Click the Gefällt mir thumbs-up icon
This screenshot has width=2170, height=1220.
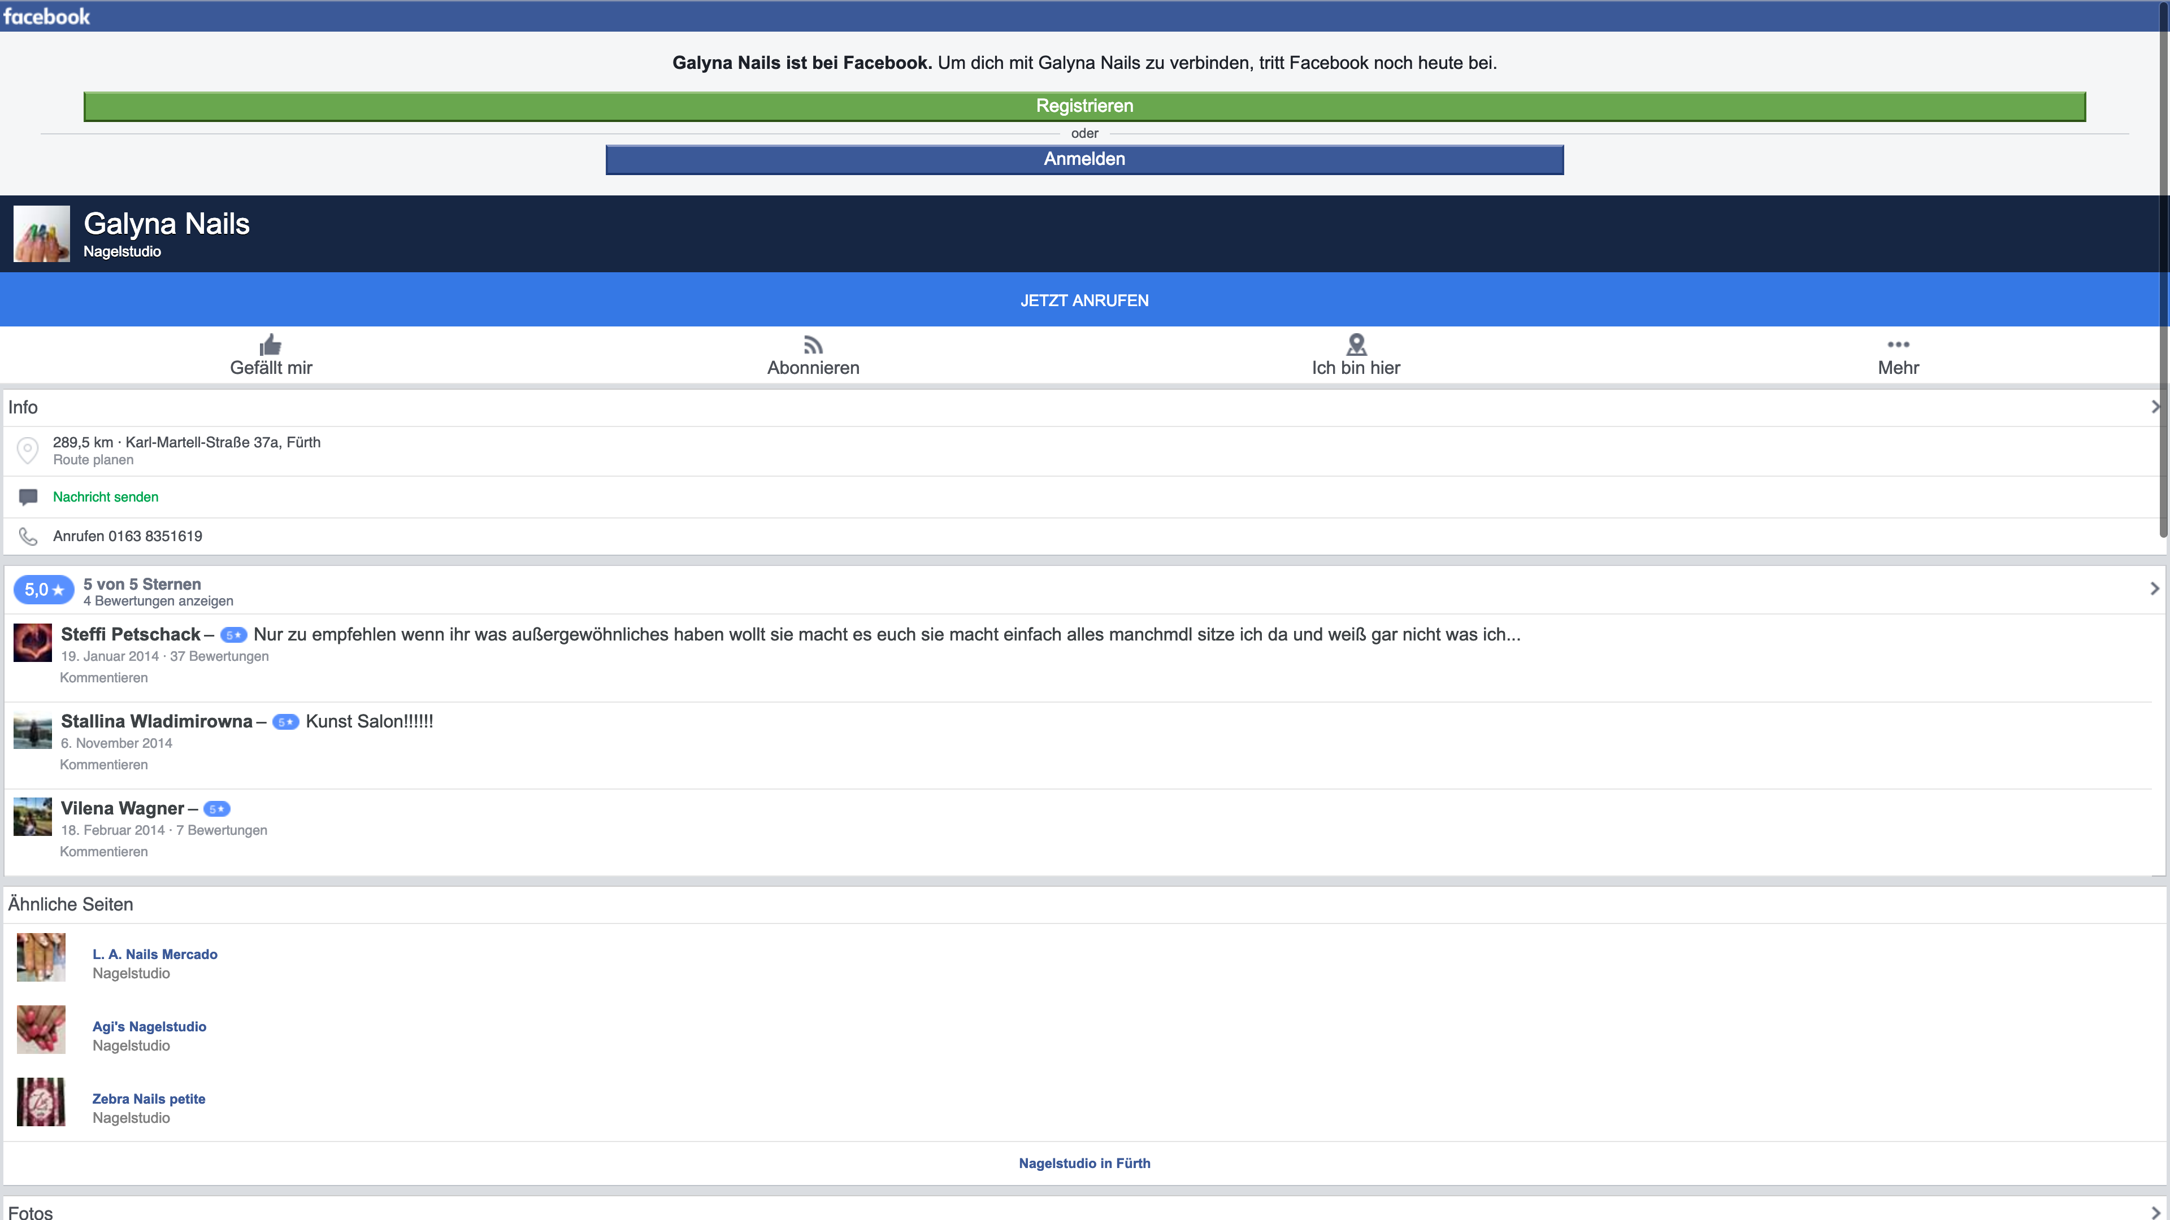(271, 345)
